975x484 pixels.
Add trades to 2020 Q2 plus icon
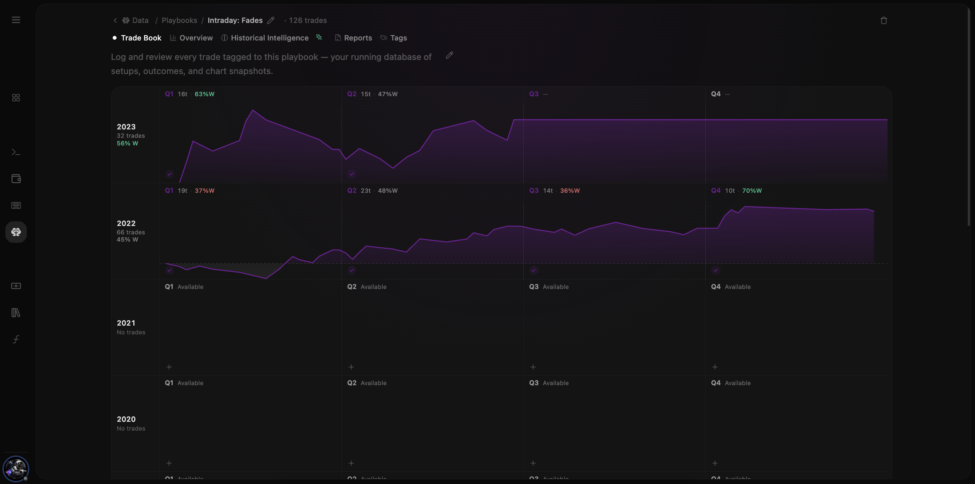tap(351, 463)
